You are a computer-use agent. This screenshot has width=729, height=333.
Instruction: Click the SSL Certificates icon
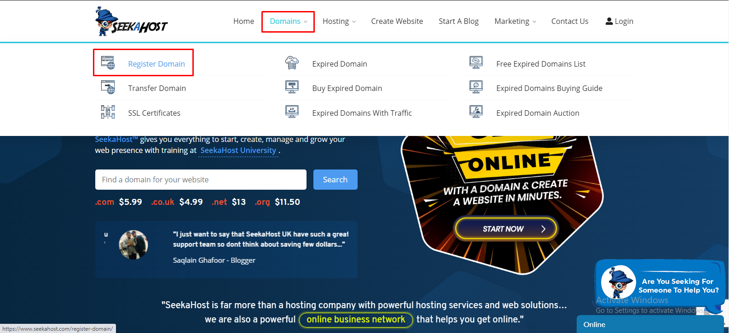(x=108, y=112)
